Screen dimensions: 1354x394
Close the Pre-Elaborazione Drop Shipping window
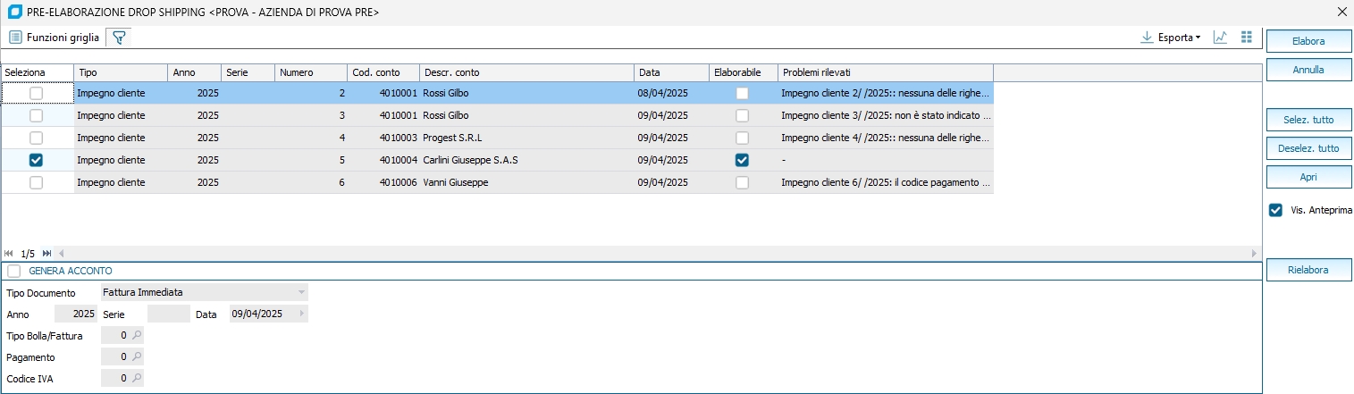1341,12
